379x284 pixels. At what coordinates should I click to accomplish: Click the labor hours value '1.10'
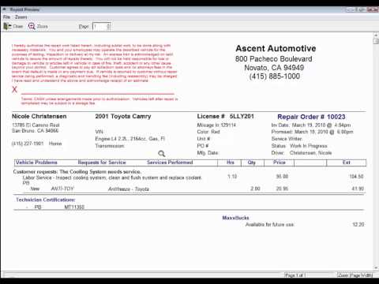click(x=232, y=177)
